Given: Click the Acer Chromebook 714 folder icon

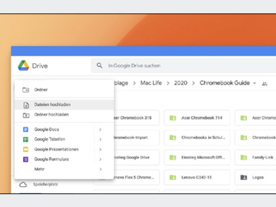Looking at the screenshot, I should [173, 118].
